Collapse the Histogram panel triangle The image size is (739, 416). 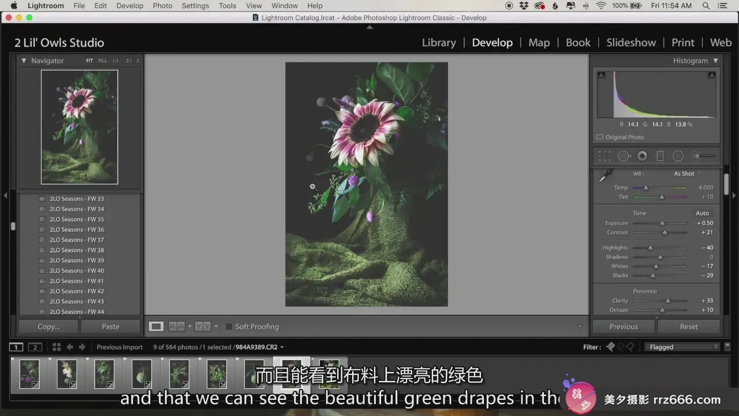click(716, 61)
